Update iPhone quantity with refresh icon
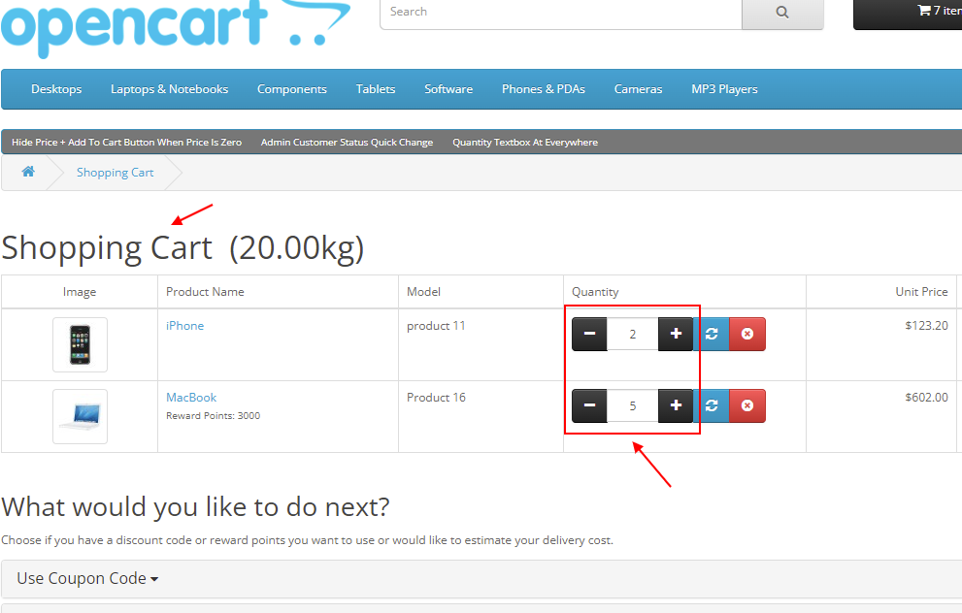Image resolution: width=962 pixels, height=613 pixels. 712,334
